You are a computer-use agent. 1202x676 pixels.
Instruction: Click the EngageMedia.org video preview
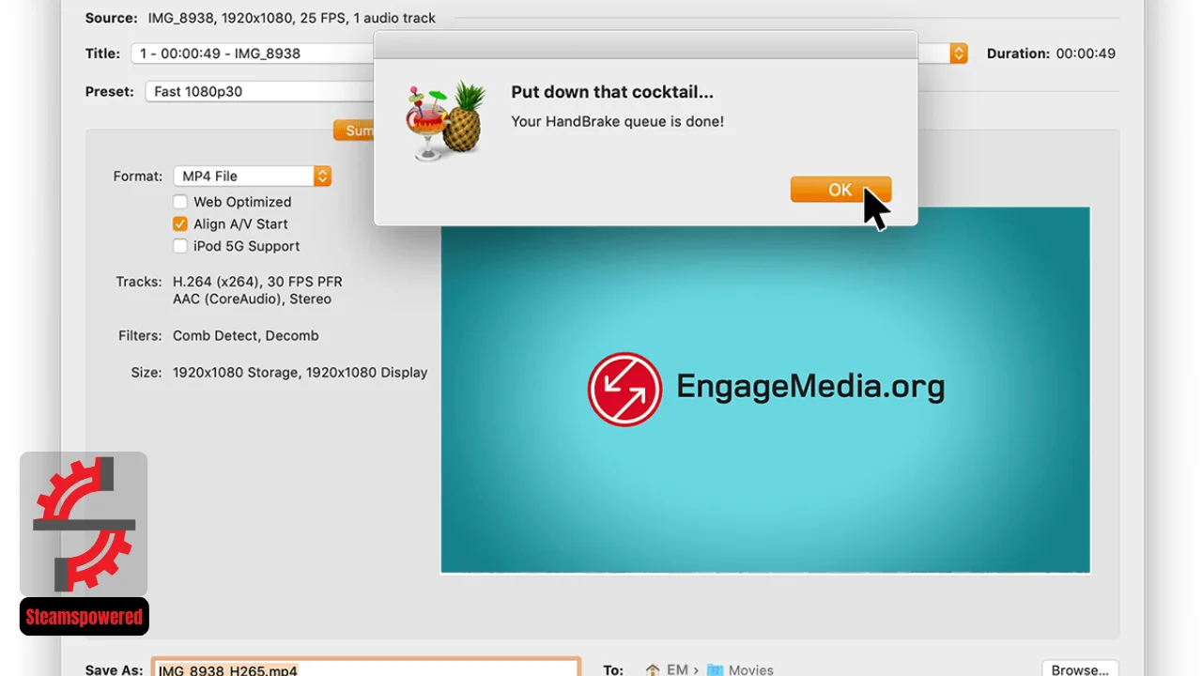pos(765,390)
